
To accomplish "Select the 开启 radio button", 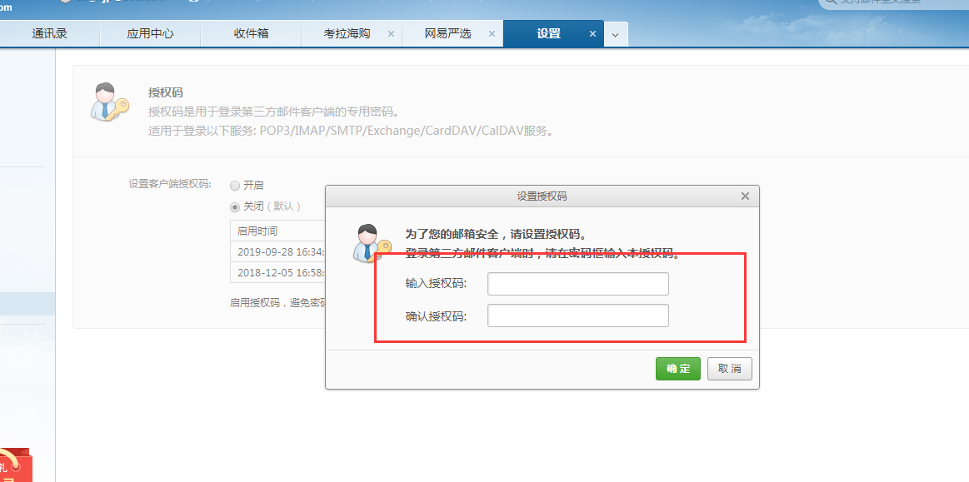I will [x=235, y=185].
